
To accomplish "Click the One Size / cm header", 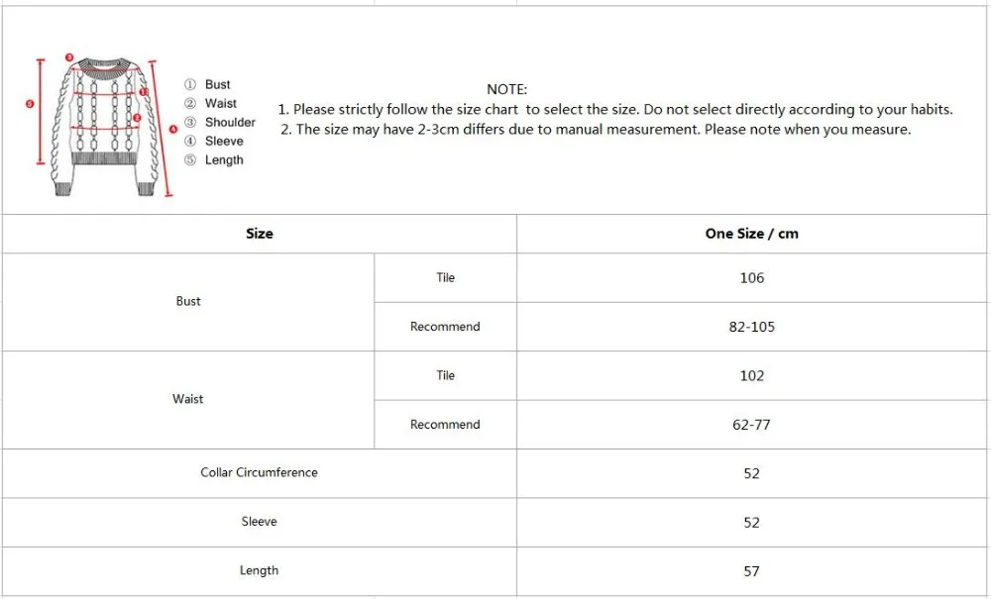I will [x=751, y=234].
